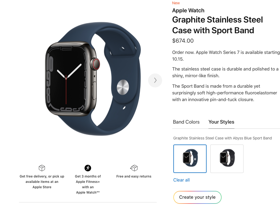Screen dimensions: 280x207
Task: Open Create your style
Action: [x=197, y=197]
